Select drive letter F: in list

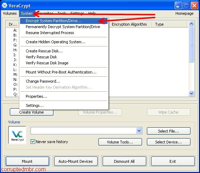coord(15,40)
